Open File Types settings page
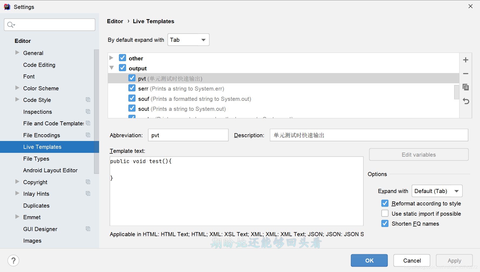Viewport: 480px width, 272px height. click(36, 159)
